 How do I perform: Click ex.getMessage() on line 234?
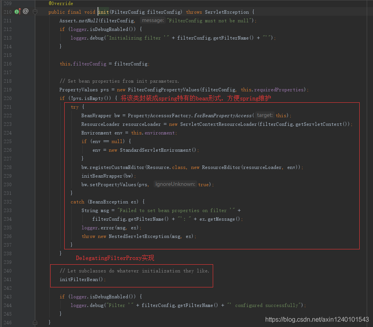(x=219, y=219)
